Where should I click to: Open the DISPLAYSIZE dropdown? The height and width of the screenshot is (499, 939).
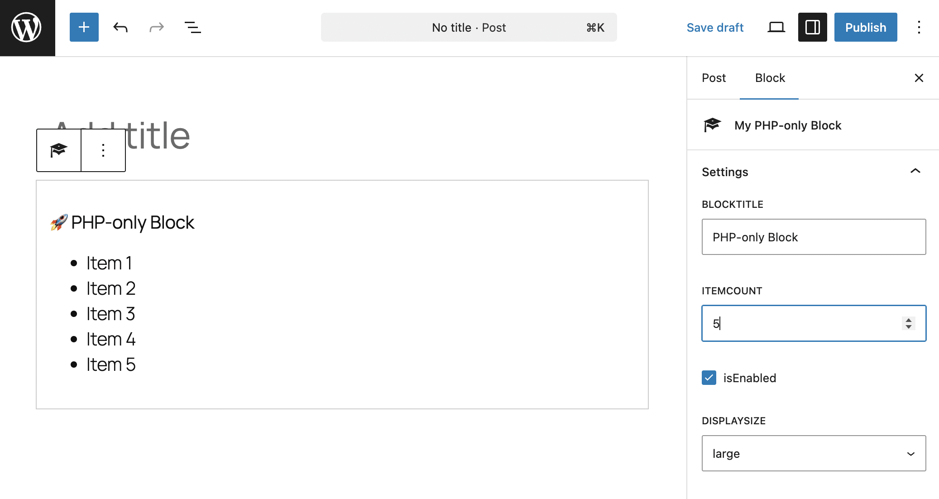[x=813, y=453]
